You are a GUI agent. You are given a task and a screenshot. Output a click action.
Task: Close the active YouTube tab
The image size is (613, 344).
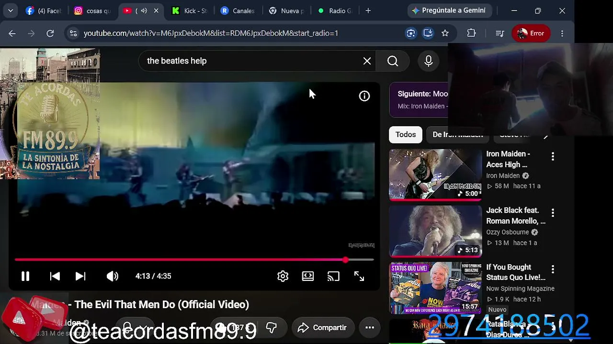(156, 11)
